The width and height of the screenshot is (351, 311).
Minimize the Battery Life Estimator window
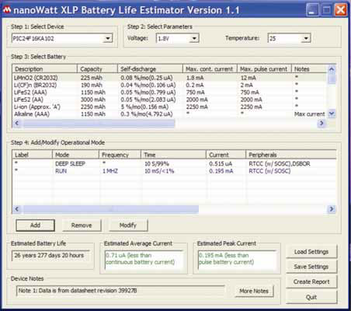pyautogui.click(x=312, y=10)
